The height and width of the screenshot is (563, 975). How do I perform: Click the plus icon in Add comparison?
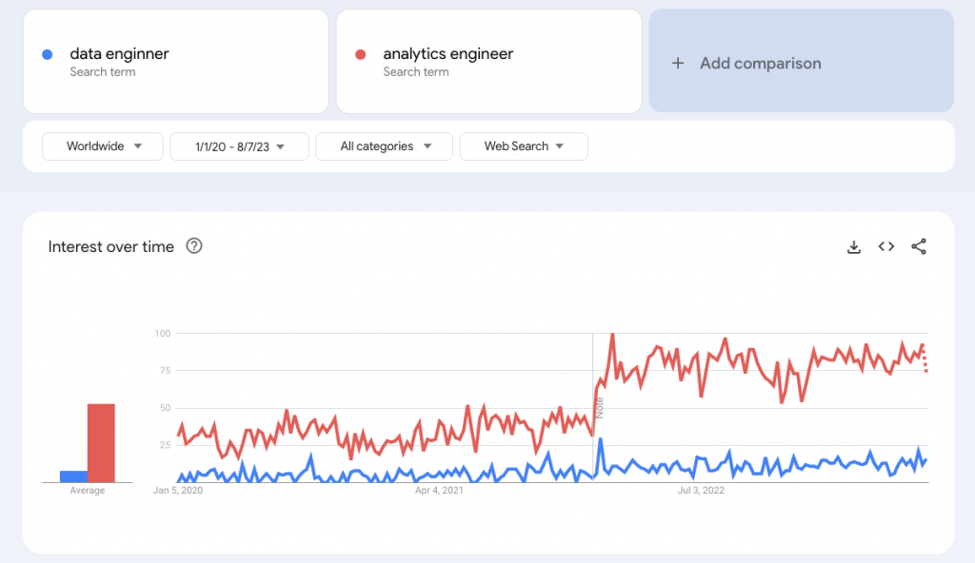[x=678, y=64]
